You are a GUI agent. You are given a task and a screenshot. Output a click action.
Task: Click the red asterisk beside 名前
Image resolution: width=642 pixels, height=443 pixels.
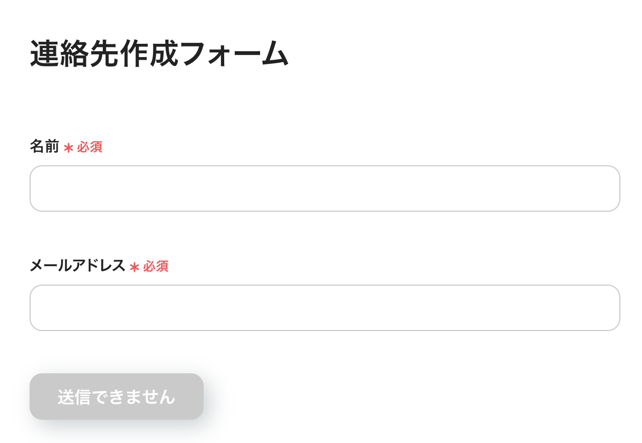(x=68, y=148)
